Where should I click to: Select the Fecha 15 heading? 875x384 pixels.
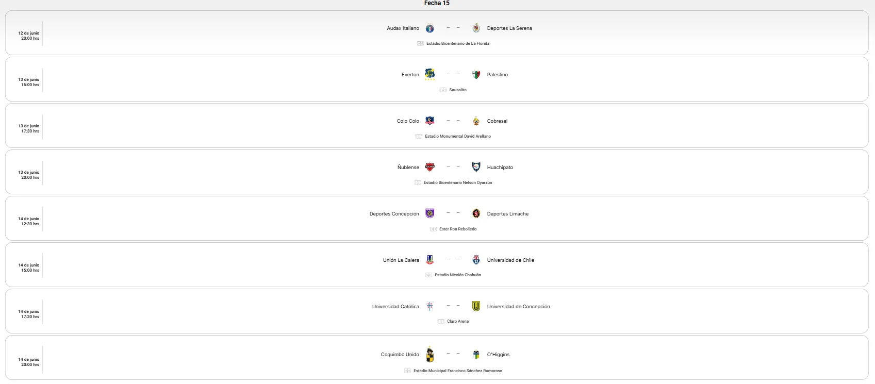(437, 3)
